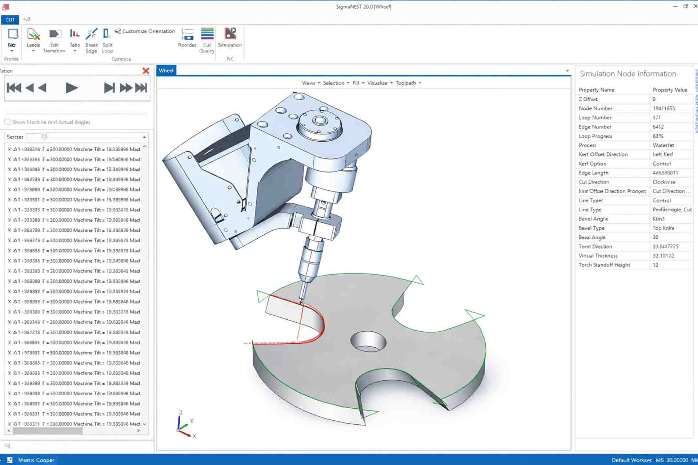
Task: Open the vertical Simulation Node Information side tab
Action: click(x=696, y=101)
